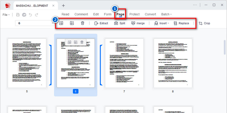Switch to the Comment tab
The width and height of the screenshot is (227, 113).
(81, 14)
